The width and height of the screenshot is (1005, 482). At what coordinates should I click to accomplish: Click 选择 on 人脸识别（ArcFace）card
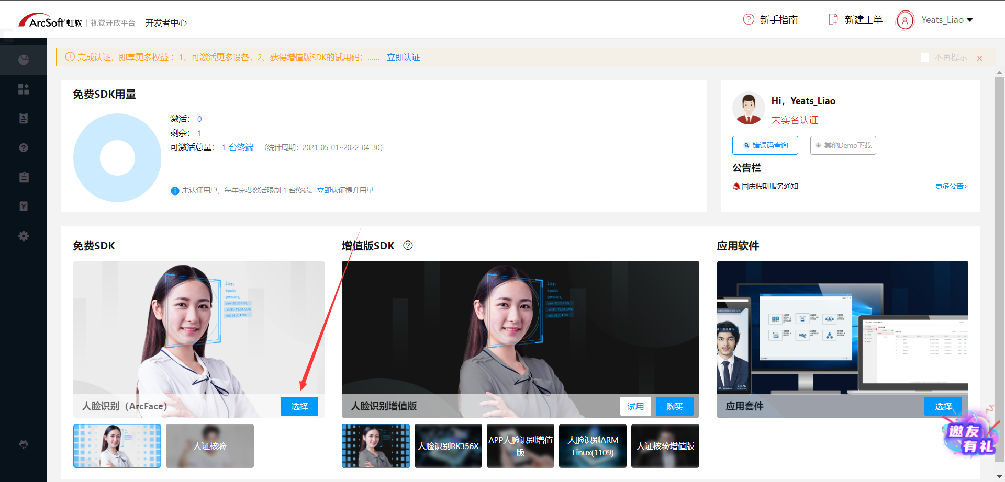pyautogui.click(x=299, y=406)
